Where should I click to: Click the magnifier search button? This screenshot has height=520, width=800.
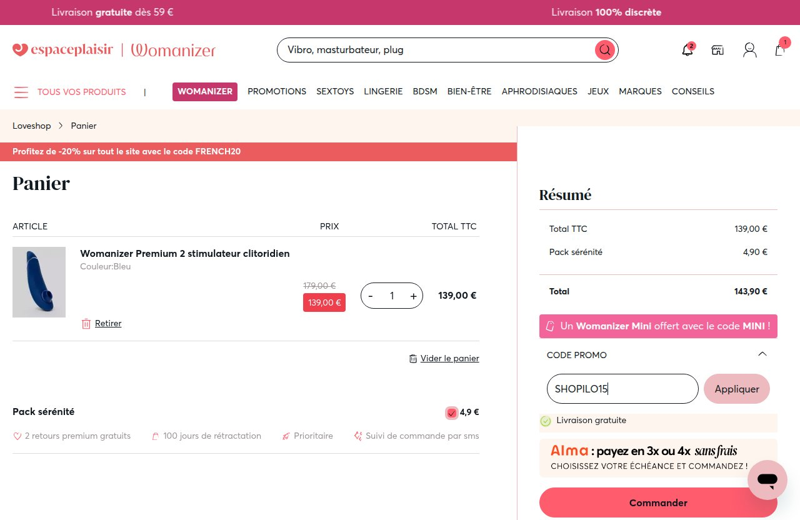coord(605,50)
